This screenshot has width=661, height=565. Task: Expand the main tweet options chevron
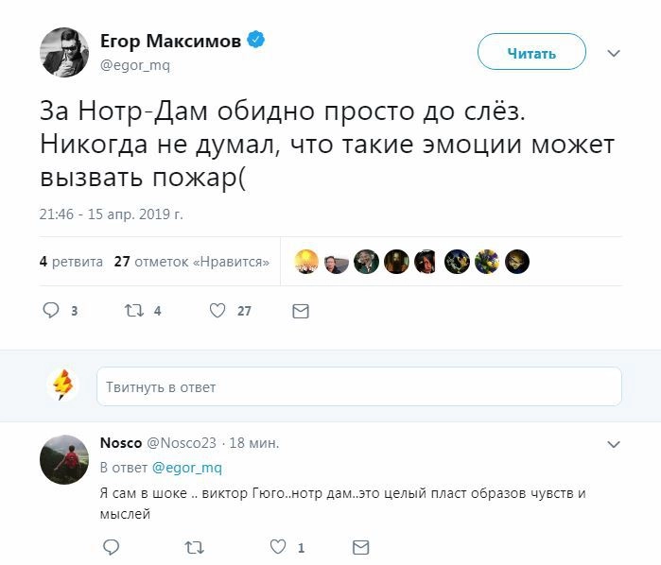(613, 53)
